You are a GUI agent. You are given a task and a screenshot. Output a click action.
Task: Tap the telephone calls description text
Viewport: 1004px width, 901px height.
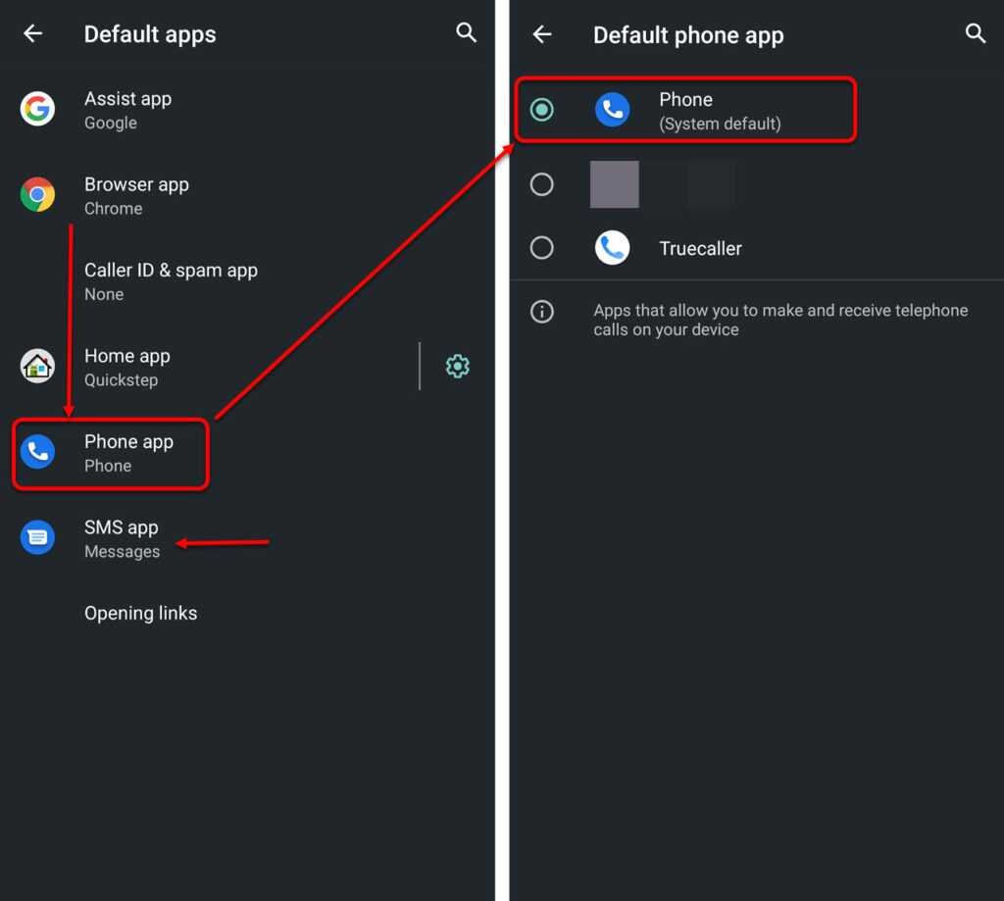(780, 321)
